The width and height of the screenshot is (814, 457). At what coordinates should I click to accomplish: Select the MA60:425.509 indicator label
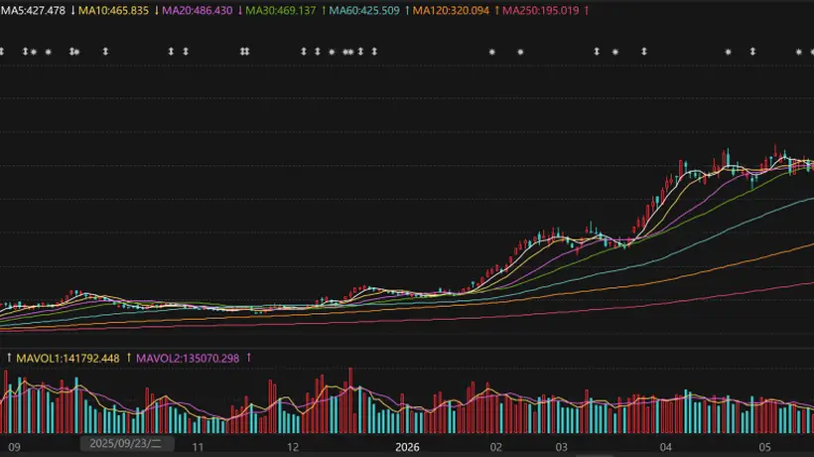[x=364, y=10]
